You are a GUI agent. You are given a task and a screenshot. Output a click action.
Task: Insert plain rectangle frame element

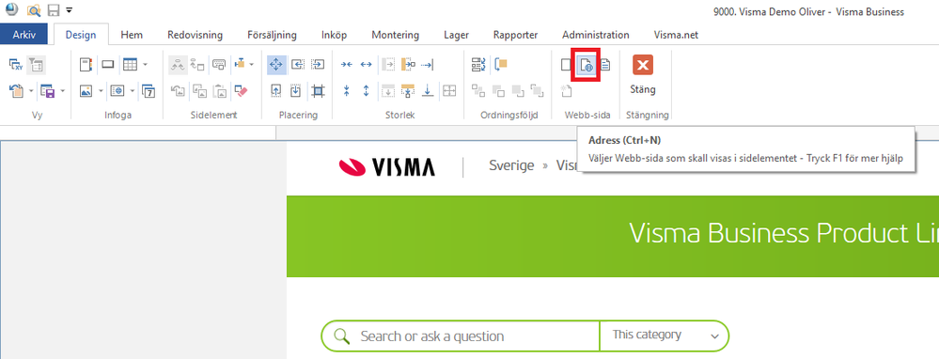[x=108, y=64]
